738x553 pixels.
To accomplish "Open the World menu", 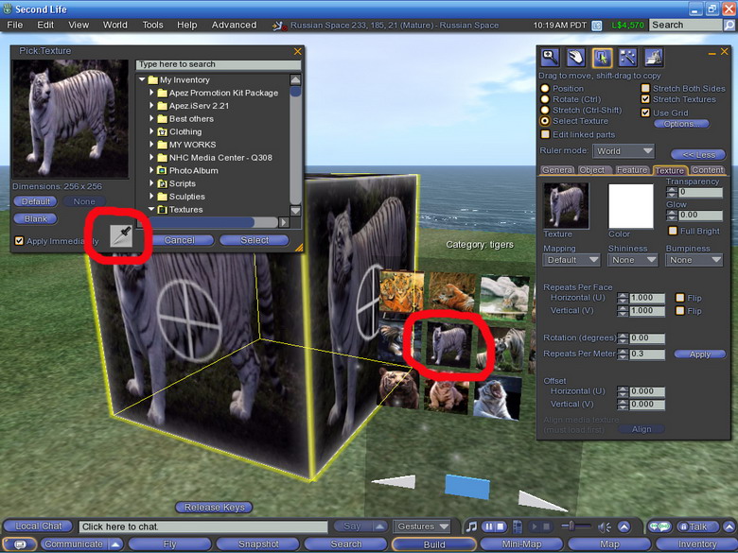I will coord(114,25).
